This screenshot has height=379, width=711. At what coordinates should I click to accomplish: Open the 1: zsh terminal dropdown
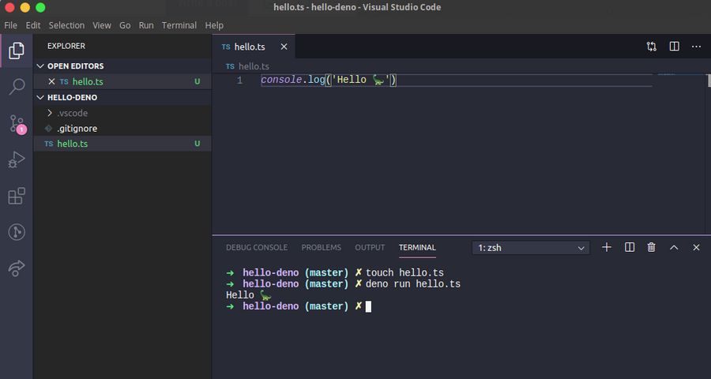531,248
